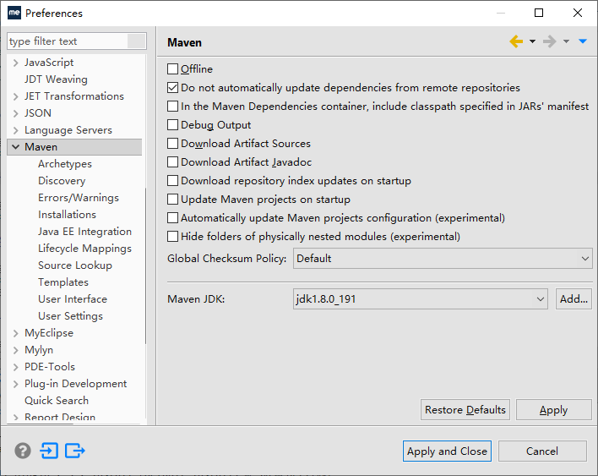Open Errors/Warnings preference page

pos(79,198)
